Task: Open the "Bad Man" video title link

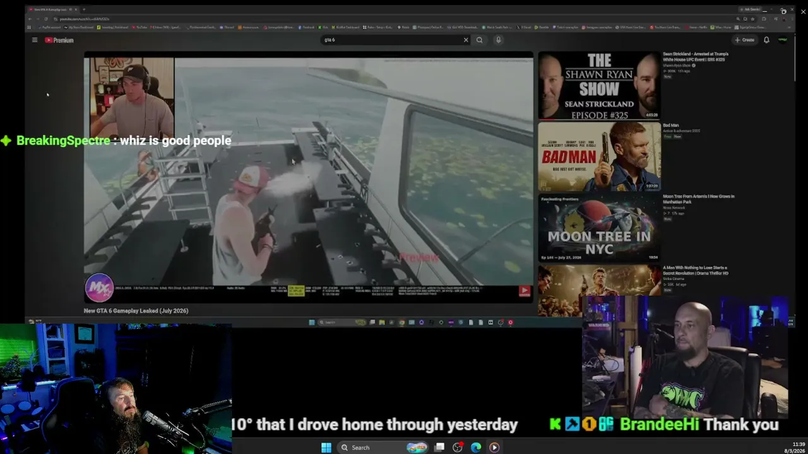Action: 671,125
